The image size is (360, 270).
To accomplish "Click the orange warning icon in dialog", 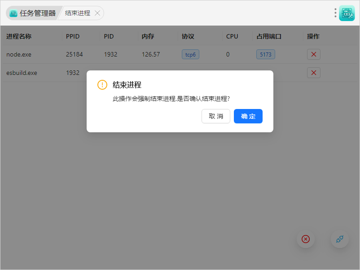I will pos(102,85).
